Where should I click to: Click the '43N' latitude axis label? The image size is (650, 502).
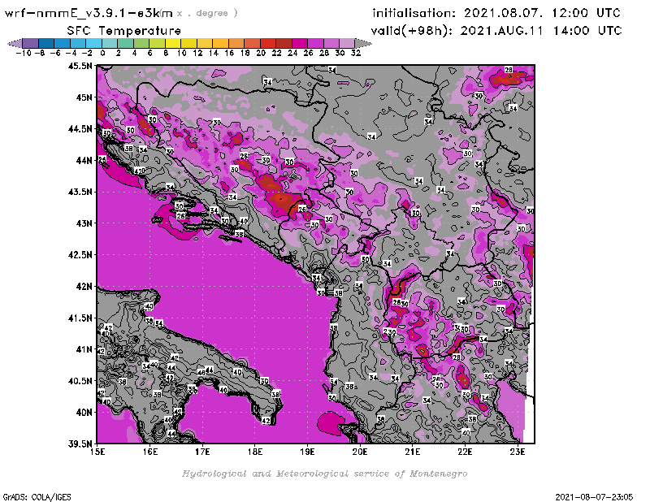tap(84, 223)
